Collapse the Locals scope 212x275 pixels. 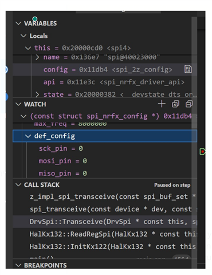click(x=23, y=36)
